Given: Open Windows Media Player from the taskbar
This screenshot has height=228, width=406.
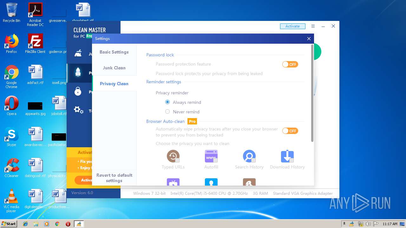Looking at the screenshot, I should click(x=47, y=224).
